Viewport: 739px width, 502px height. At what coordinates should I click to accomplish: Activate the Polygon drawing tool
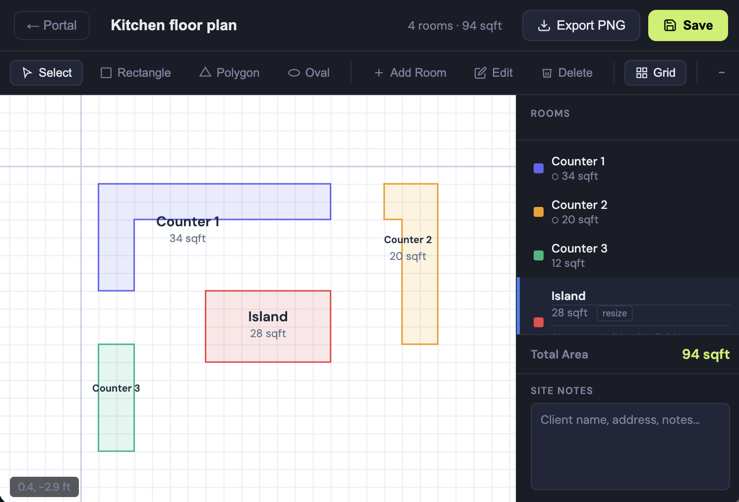(229, 73)
